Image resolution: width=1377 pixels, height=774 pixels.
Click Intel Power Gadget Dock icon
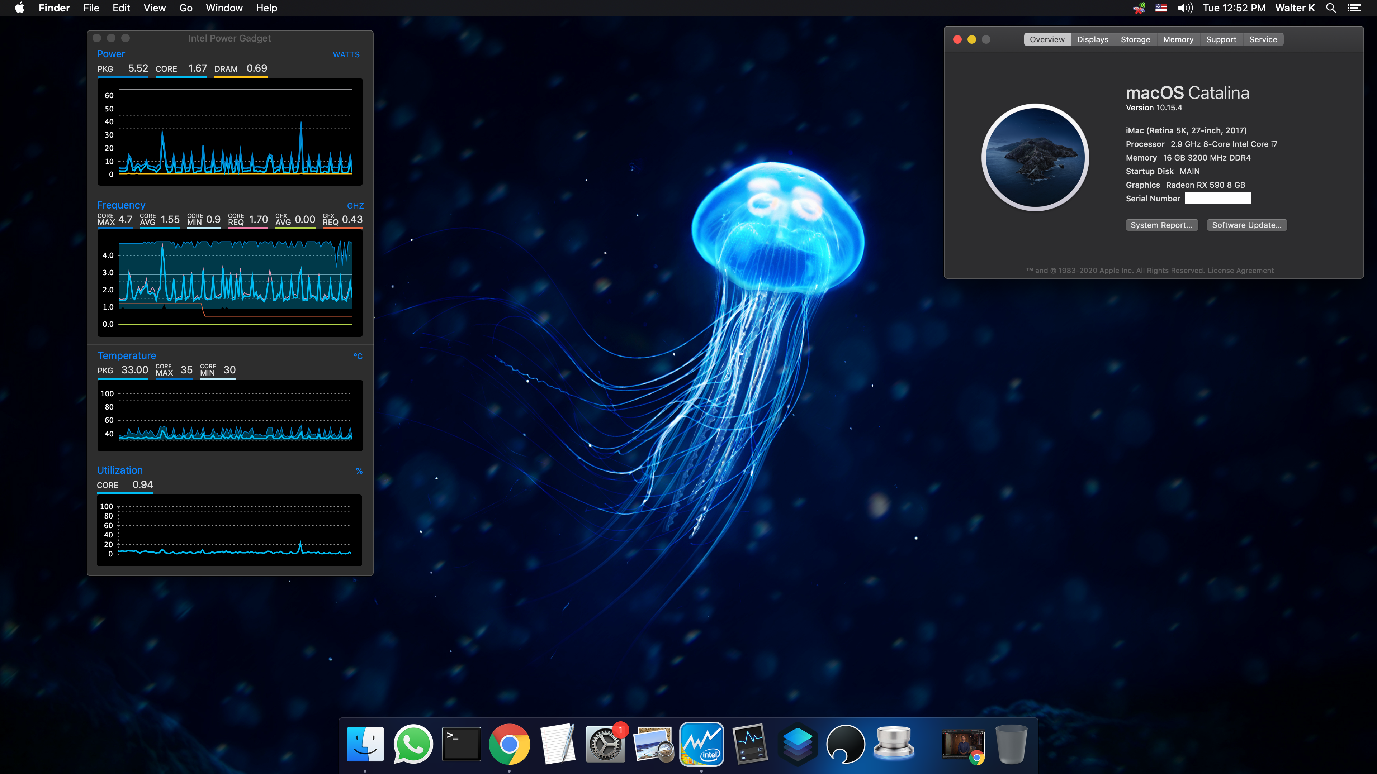coord(701,744)
